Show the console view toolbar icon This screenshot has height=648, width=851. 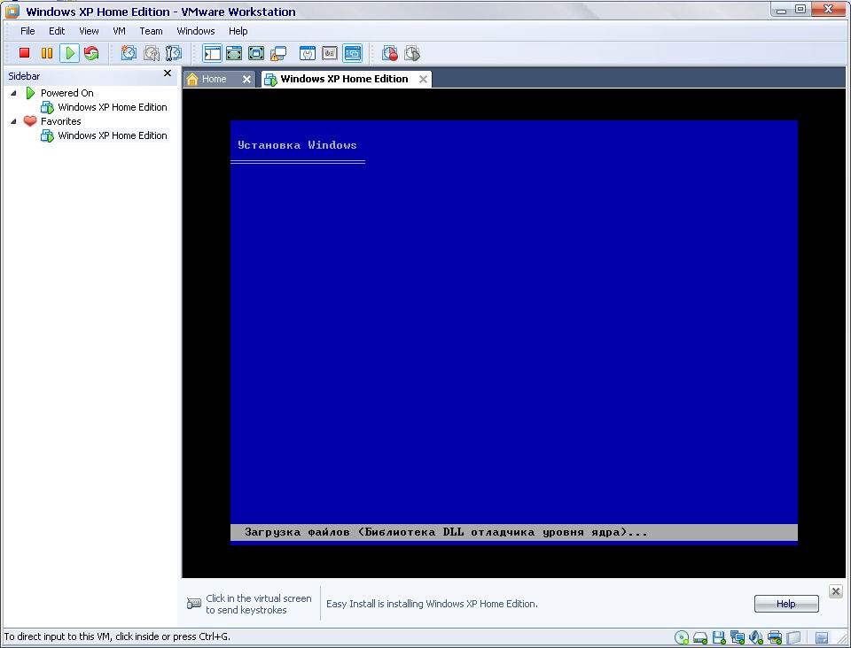pyautogui.click(x=352, y=53)
